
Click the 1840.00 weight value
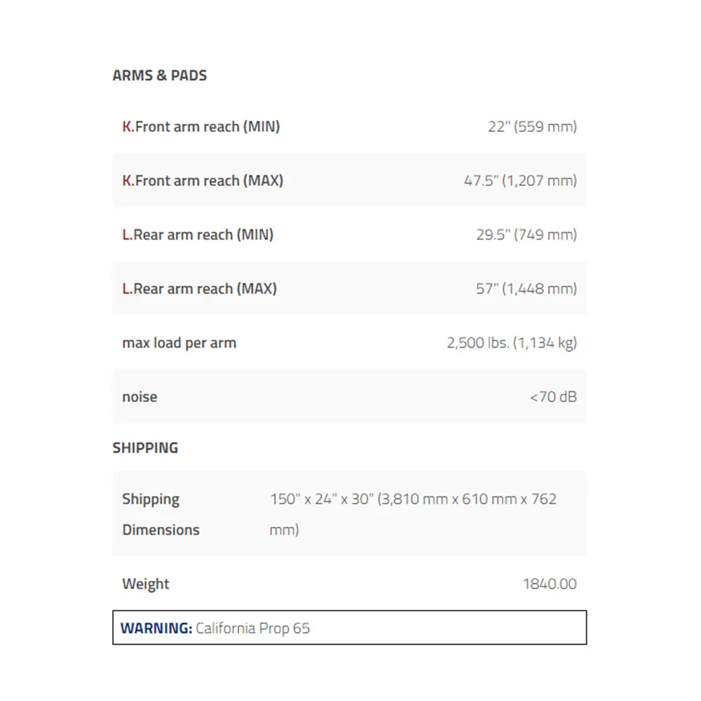click(x=550, y=584)
